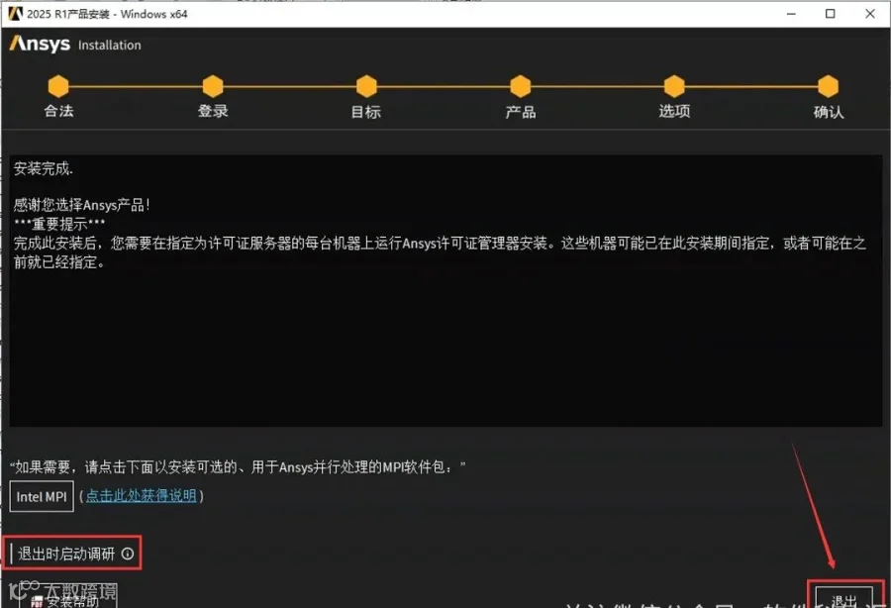The width and height of the screenshot is (891, 608).
Task: Minimize the installer window
Action: click(x=791, y=14)
